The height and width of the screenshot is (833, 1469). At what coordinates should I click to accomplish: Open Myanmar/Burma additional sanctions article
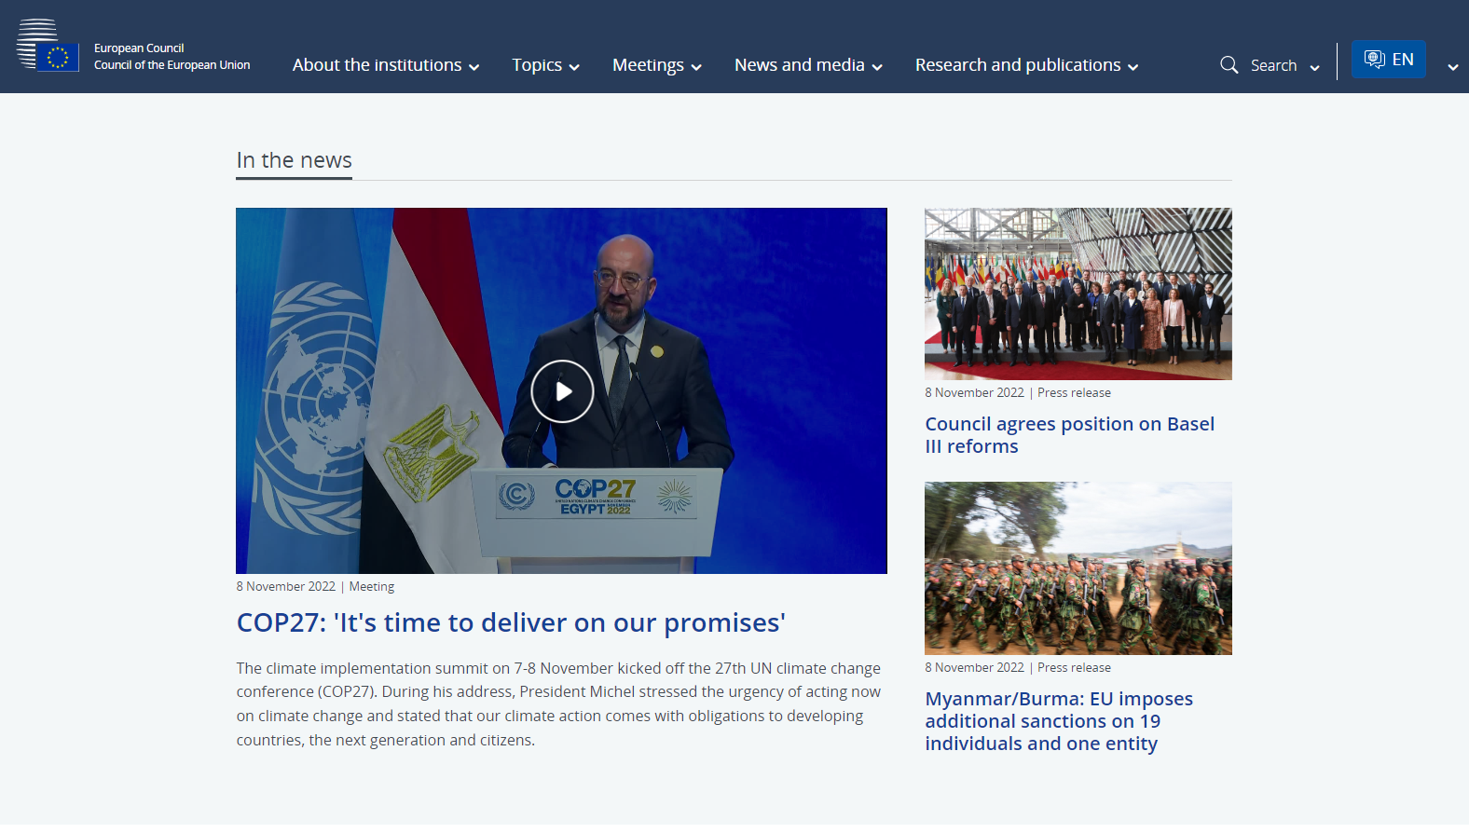(x=1059, y=721)
